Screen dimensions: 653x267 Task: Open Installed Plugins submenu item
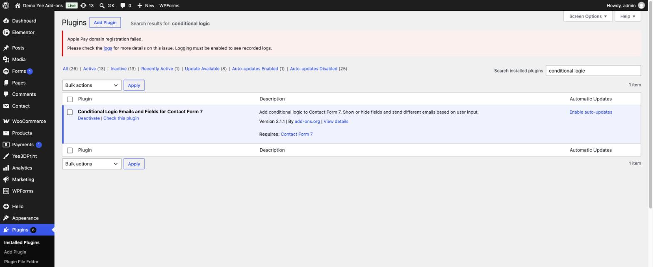22,242
